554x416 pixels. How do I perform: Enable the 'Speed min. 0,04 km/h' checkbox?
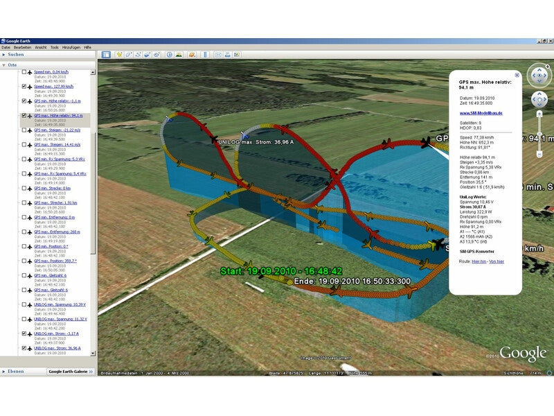(x=24, y=72)
